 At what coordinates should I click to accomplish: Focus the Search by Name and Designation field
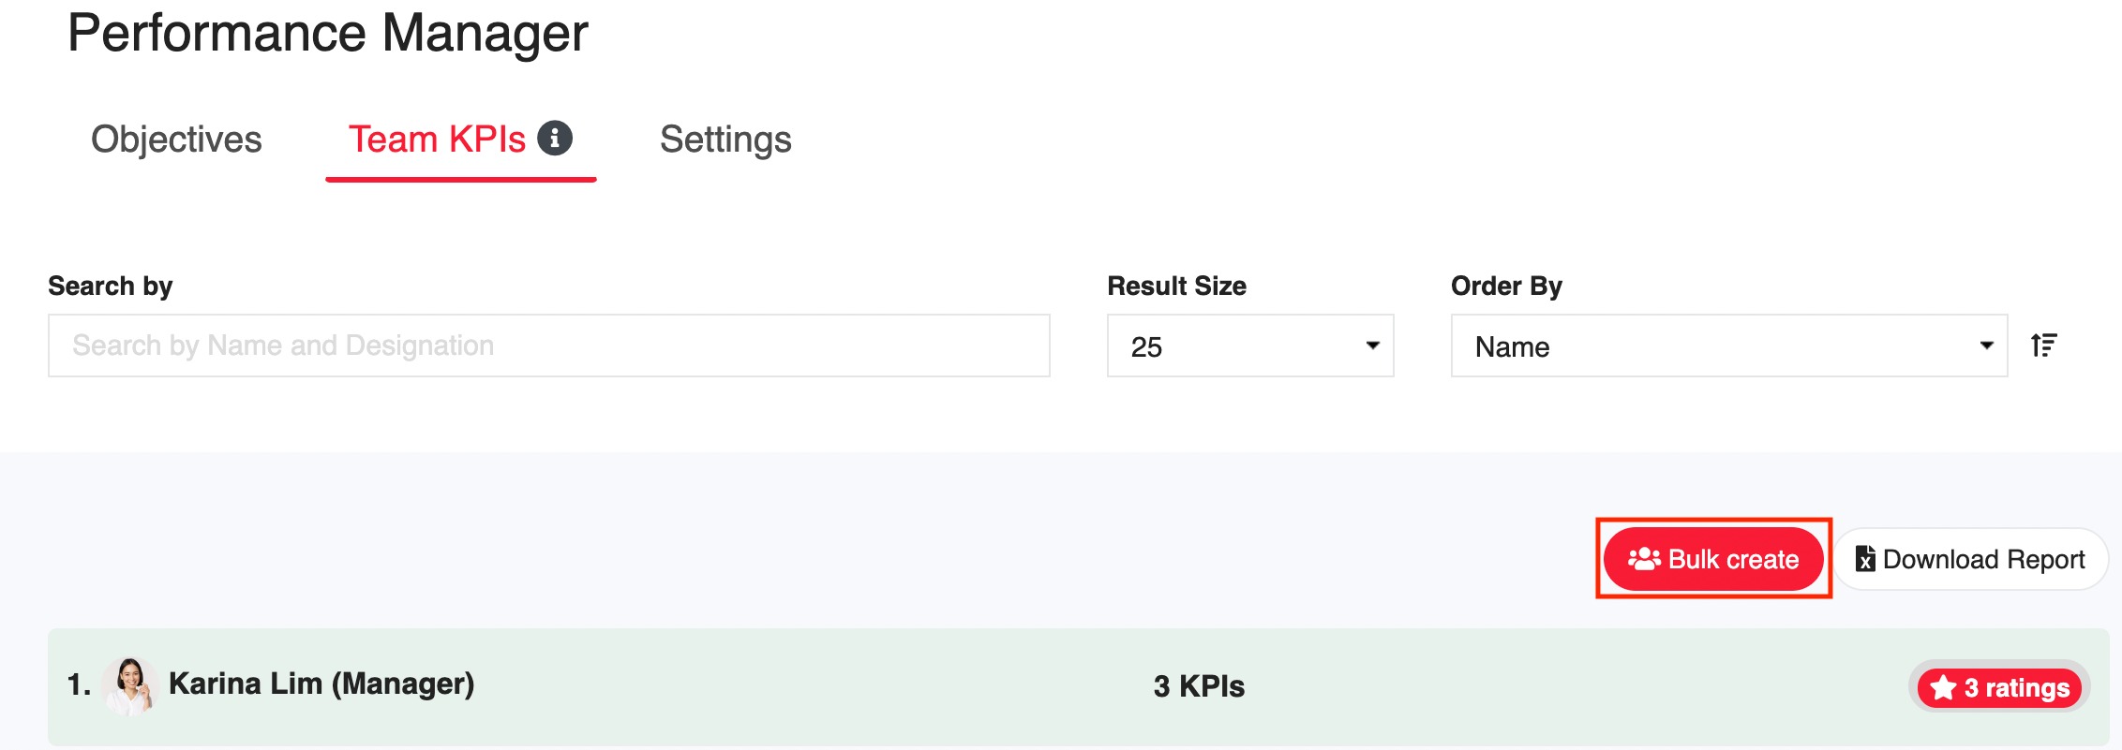coord(548,346)
